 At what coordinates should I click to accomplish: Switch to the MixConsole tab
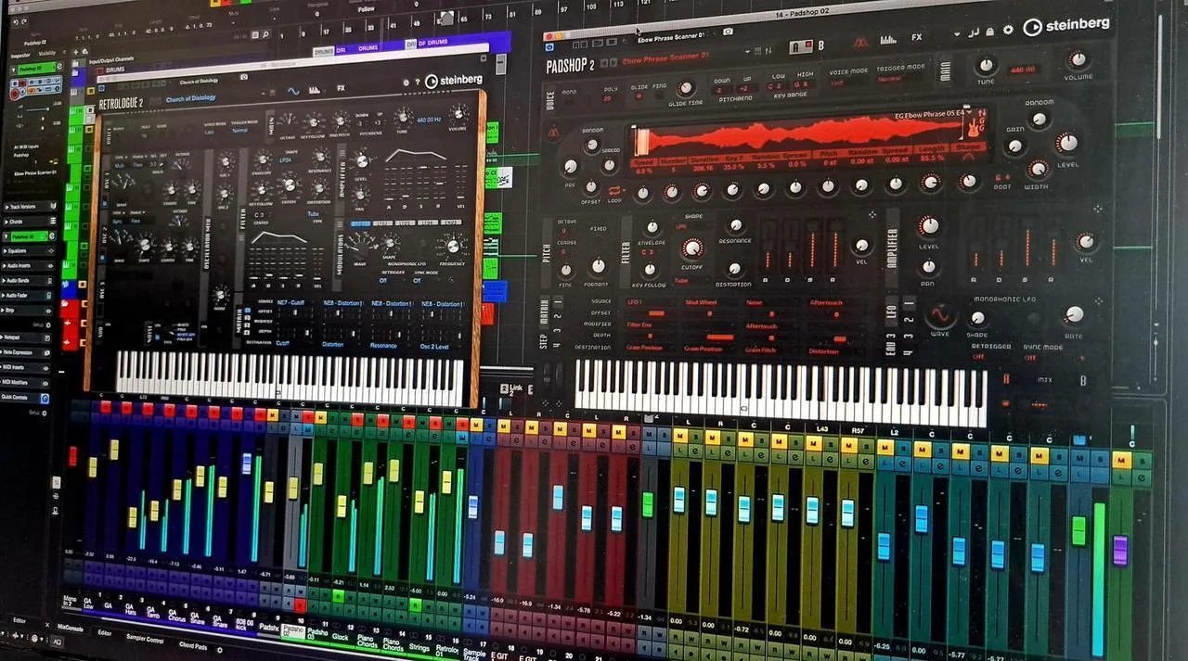click(71, 626)
